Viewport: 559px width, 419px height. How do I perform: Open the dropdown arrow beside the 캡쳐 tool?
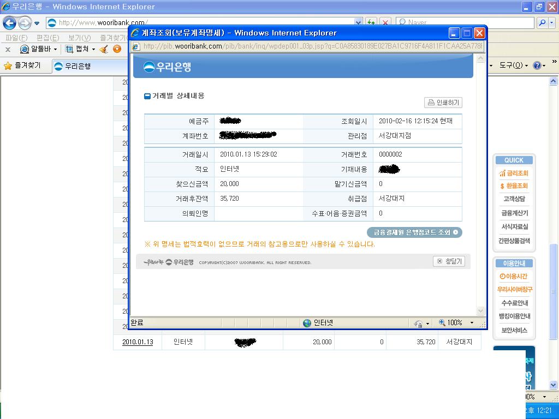coord(94,50)
